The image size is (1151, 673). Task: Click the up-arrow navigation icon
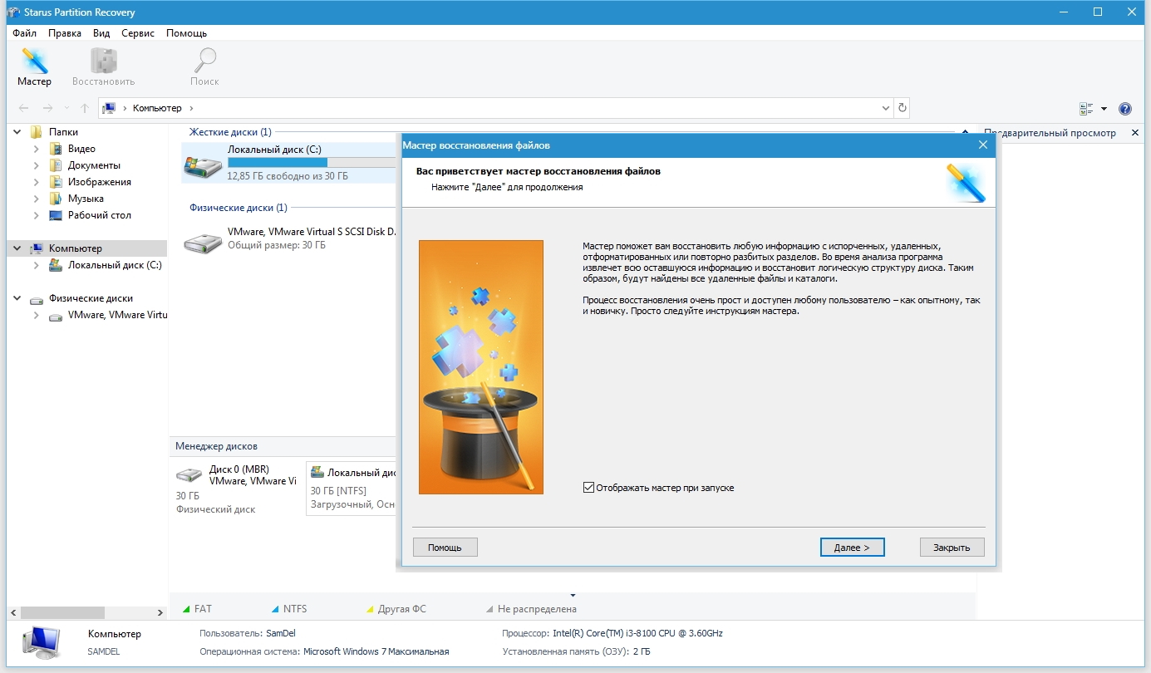85,108
